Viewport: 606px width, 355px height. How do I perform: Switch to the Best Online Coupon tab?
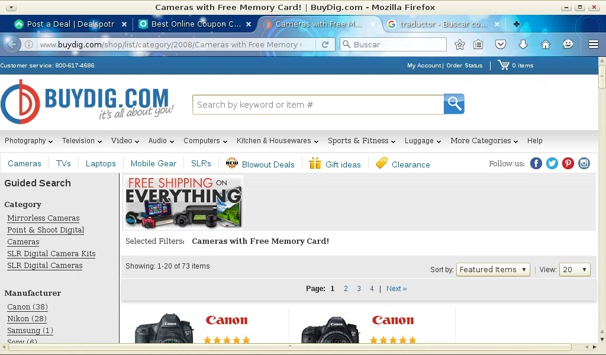click(195, 24)
